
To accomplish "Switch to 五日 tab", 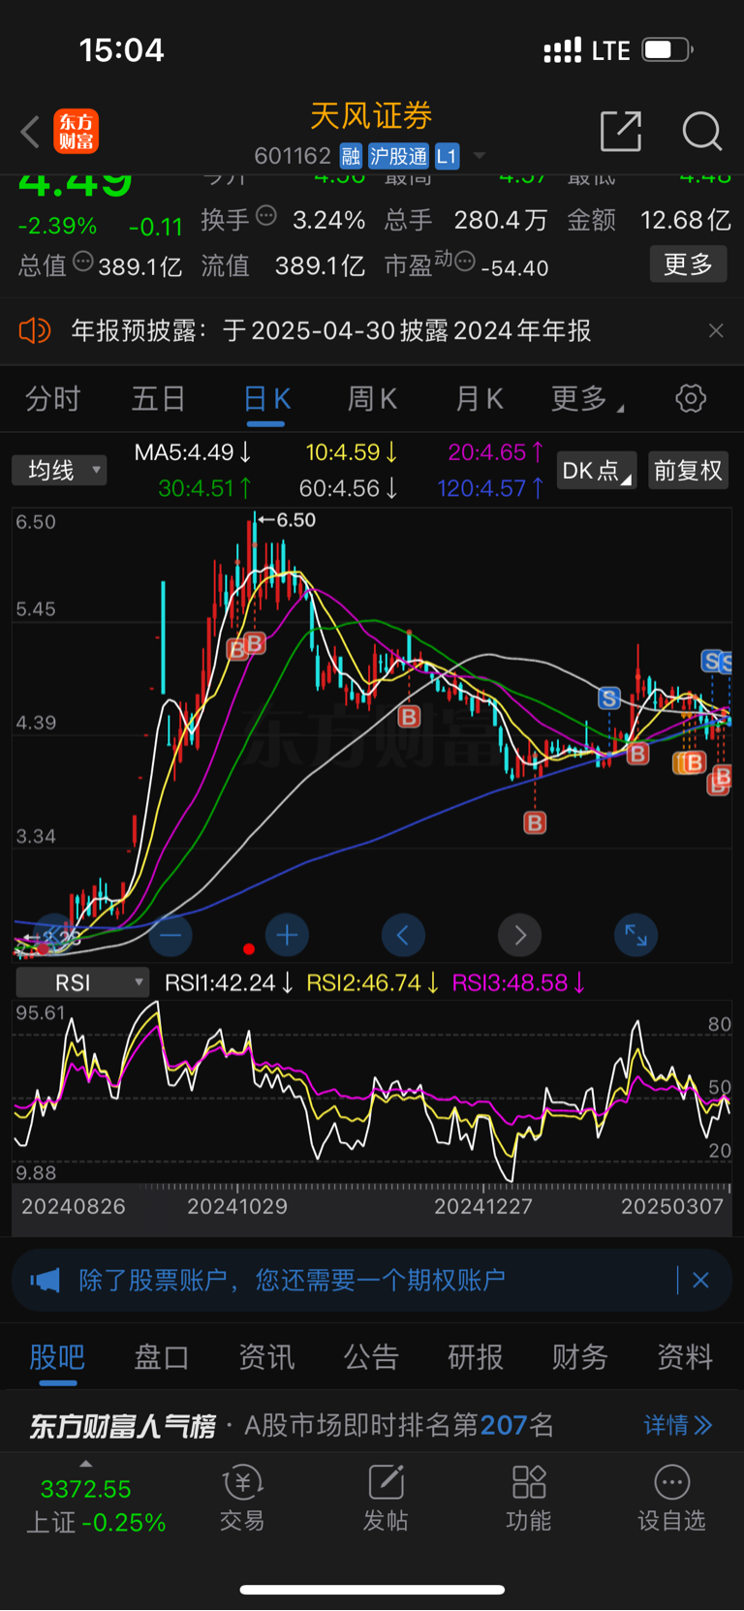I will click(x=158, y=398).
